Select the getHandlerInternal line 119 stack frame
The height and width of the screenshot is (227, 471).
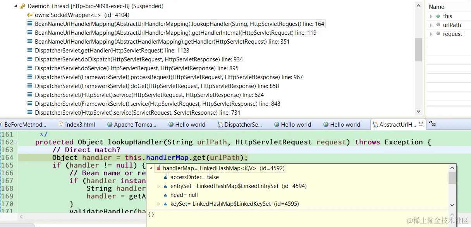tap(175, 33)
